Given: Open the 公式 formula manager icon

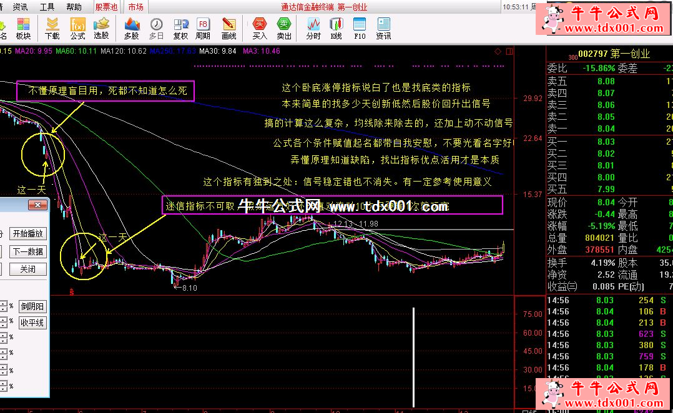Looking at the screenshot, I should [x=77, y=29].
